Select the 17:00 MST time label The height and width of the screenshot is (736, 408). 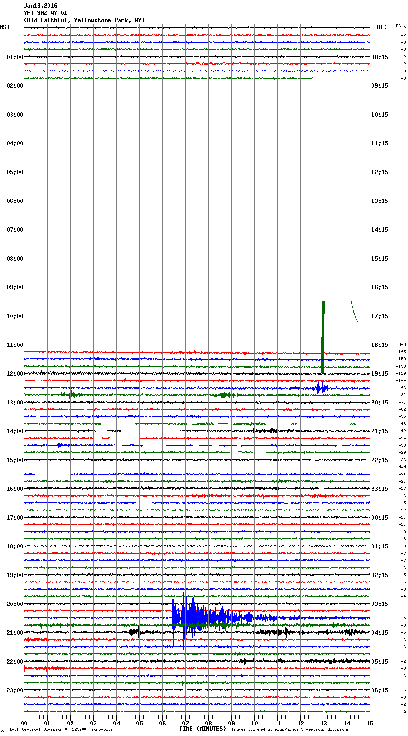(15, 518)
